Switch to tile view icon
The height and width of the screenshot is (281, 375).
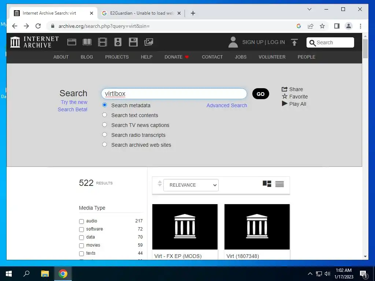point(267,184)
